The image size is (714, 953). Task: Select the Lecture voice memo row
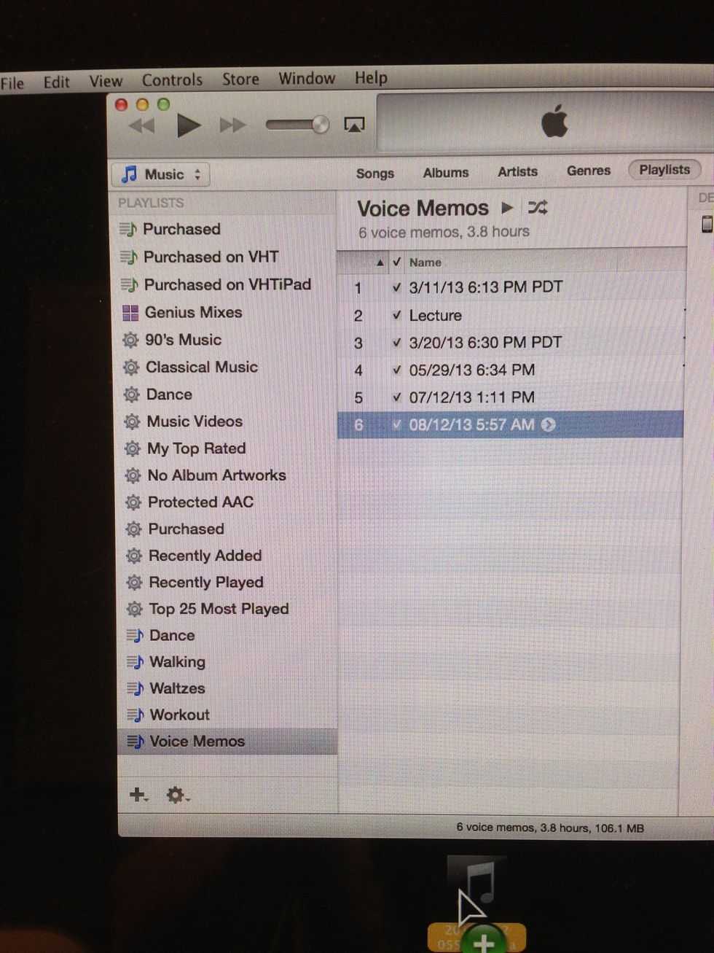pos(510,315)
